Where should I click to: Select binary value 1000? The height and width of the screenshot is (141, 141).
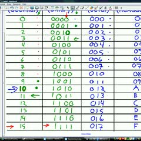pos(63,74)
